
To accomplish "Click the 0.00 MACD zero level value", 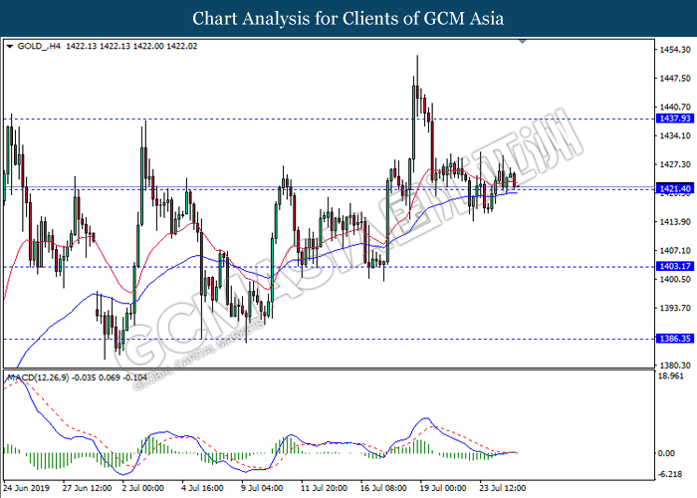I will (666, 453).
